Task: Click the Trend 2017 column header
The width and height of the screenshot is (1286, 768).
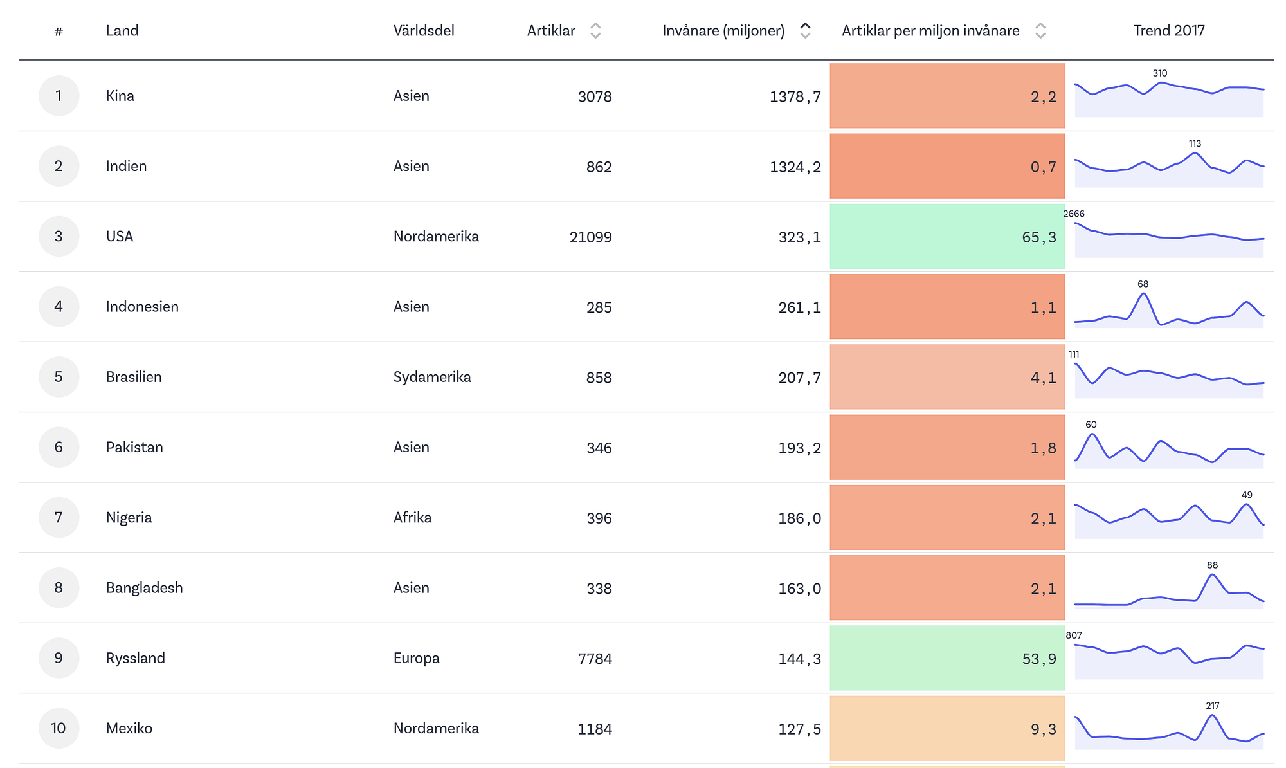Action: 1169,30
